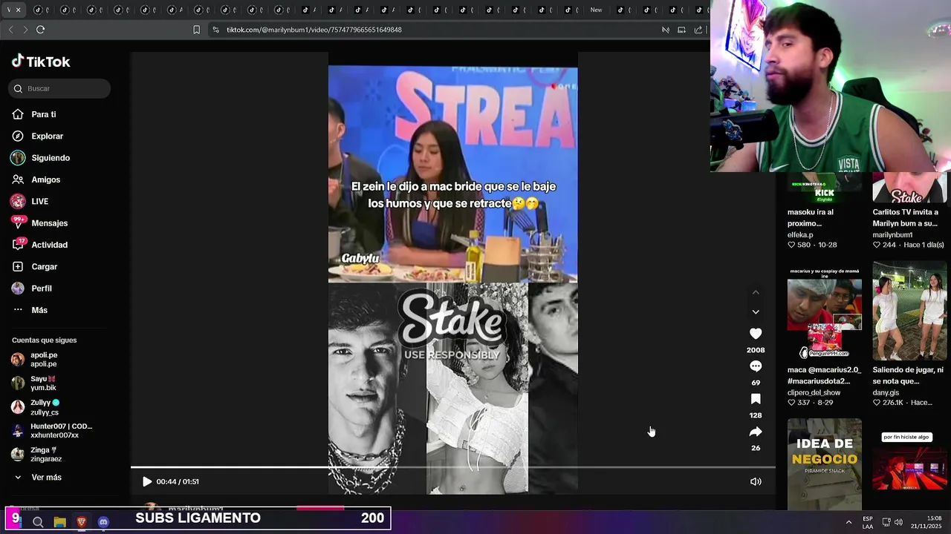The height and width of the screenshot is (534, 951).
Task: Click the 'maca @macarius2.0_' video title
Action: coord(824,375)
